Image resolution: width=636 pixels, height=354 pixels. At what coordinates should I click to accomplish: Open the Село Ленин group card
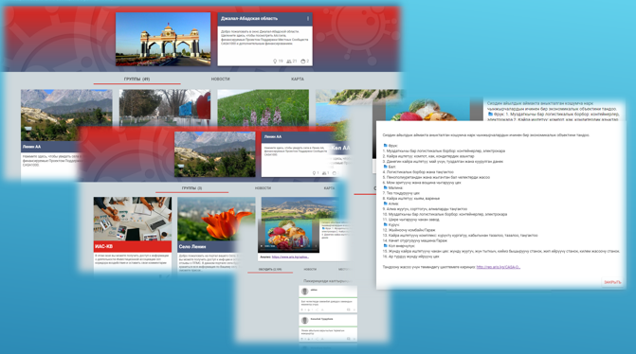coord(216,234)
